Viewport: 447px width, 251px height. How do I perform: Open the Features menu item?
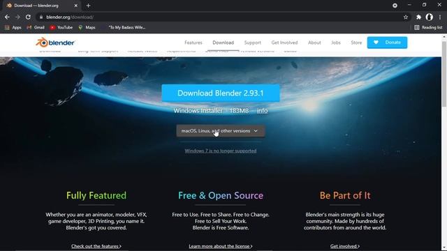pyautogui.click(x=193, y=43)
